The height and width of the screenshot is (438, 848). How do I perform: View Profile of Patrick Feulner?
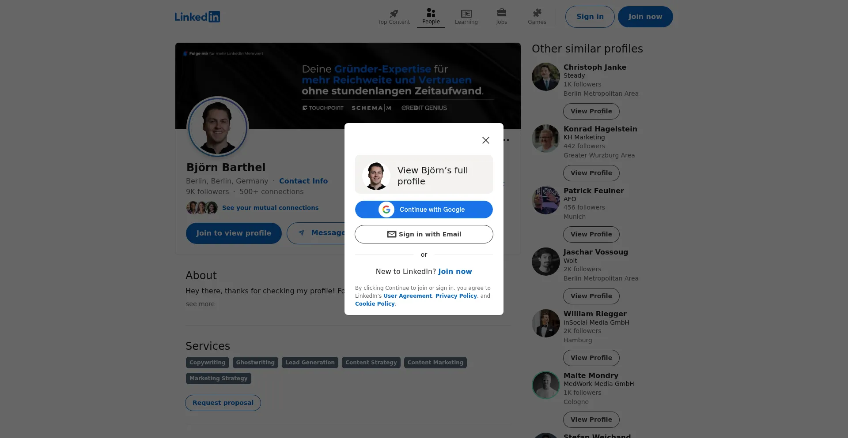tap(591, 234)
